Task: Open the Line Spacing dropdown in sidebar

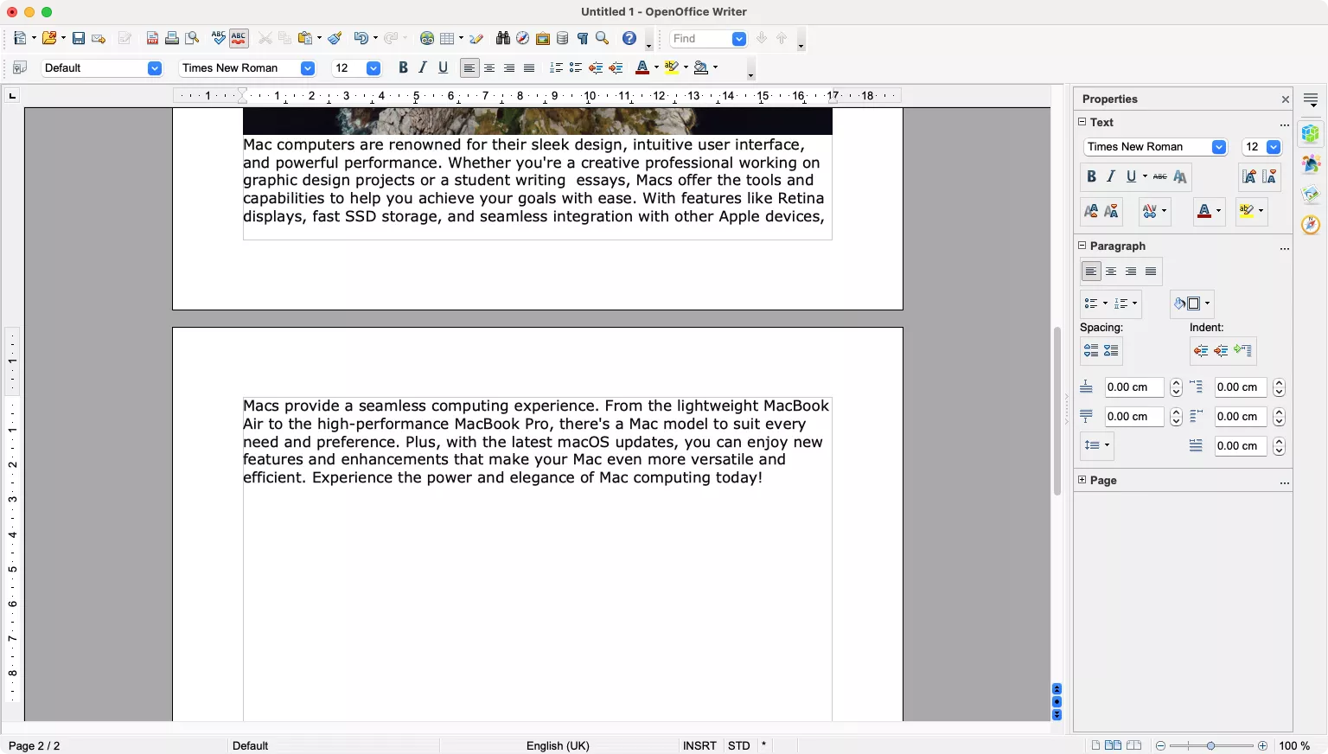Action: click(x=1097, y=445)
